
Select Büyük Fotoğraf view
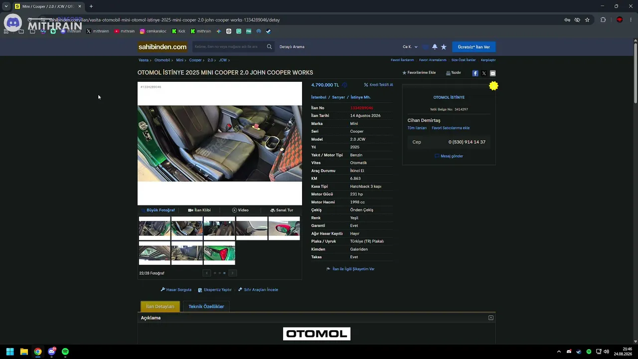[x=158, y=210]
